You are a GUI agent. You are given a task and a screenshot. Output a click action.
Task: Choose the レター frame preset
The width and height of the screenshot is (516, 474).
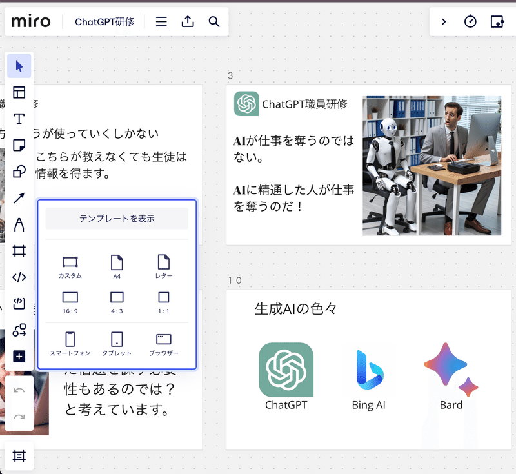[x=164, y=267]
